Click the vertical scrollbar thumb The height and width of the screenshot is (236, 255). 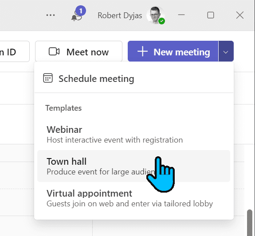click(x=250, y=223)
